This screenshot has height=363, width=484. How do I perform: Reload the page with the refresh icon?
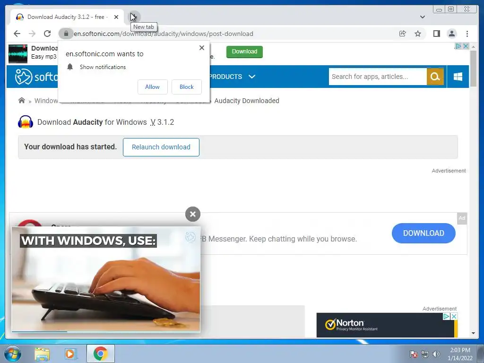(47, 34)
